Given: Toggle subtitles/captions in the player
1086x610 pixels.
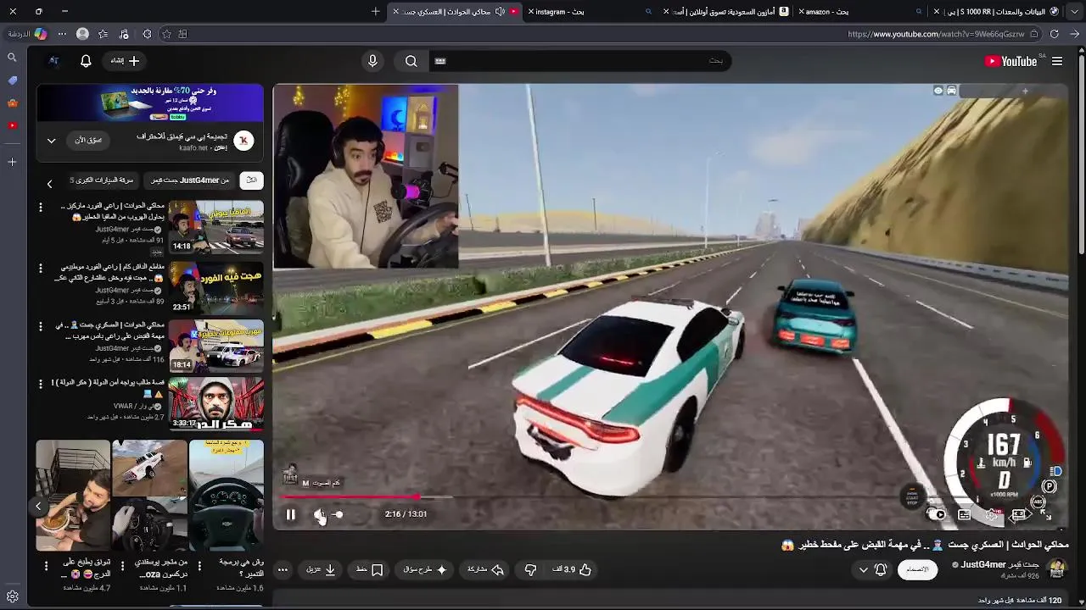Looking at the screenshot, I should pyautogui.click(x=965, y=514).
